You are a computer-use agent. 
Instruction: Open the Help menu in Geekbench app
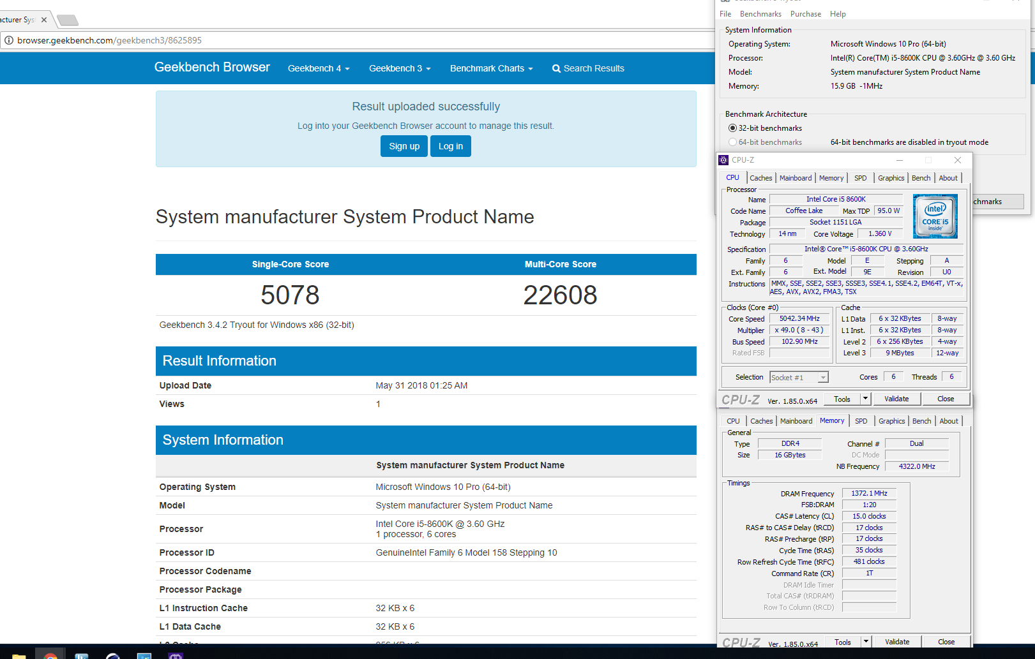838,14
